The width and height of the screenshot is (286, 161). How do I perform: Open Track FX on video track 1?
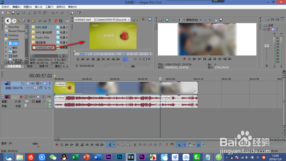(33, 83)
